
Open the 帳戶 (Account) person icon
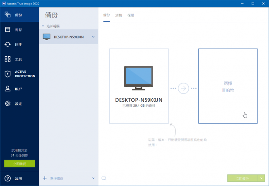click(x=7, y=89)
